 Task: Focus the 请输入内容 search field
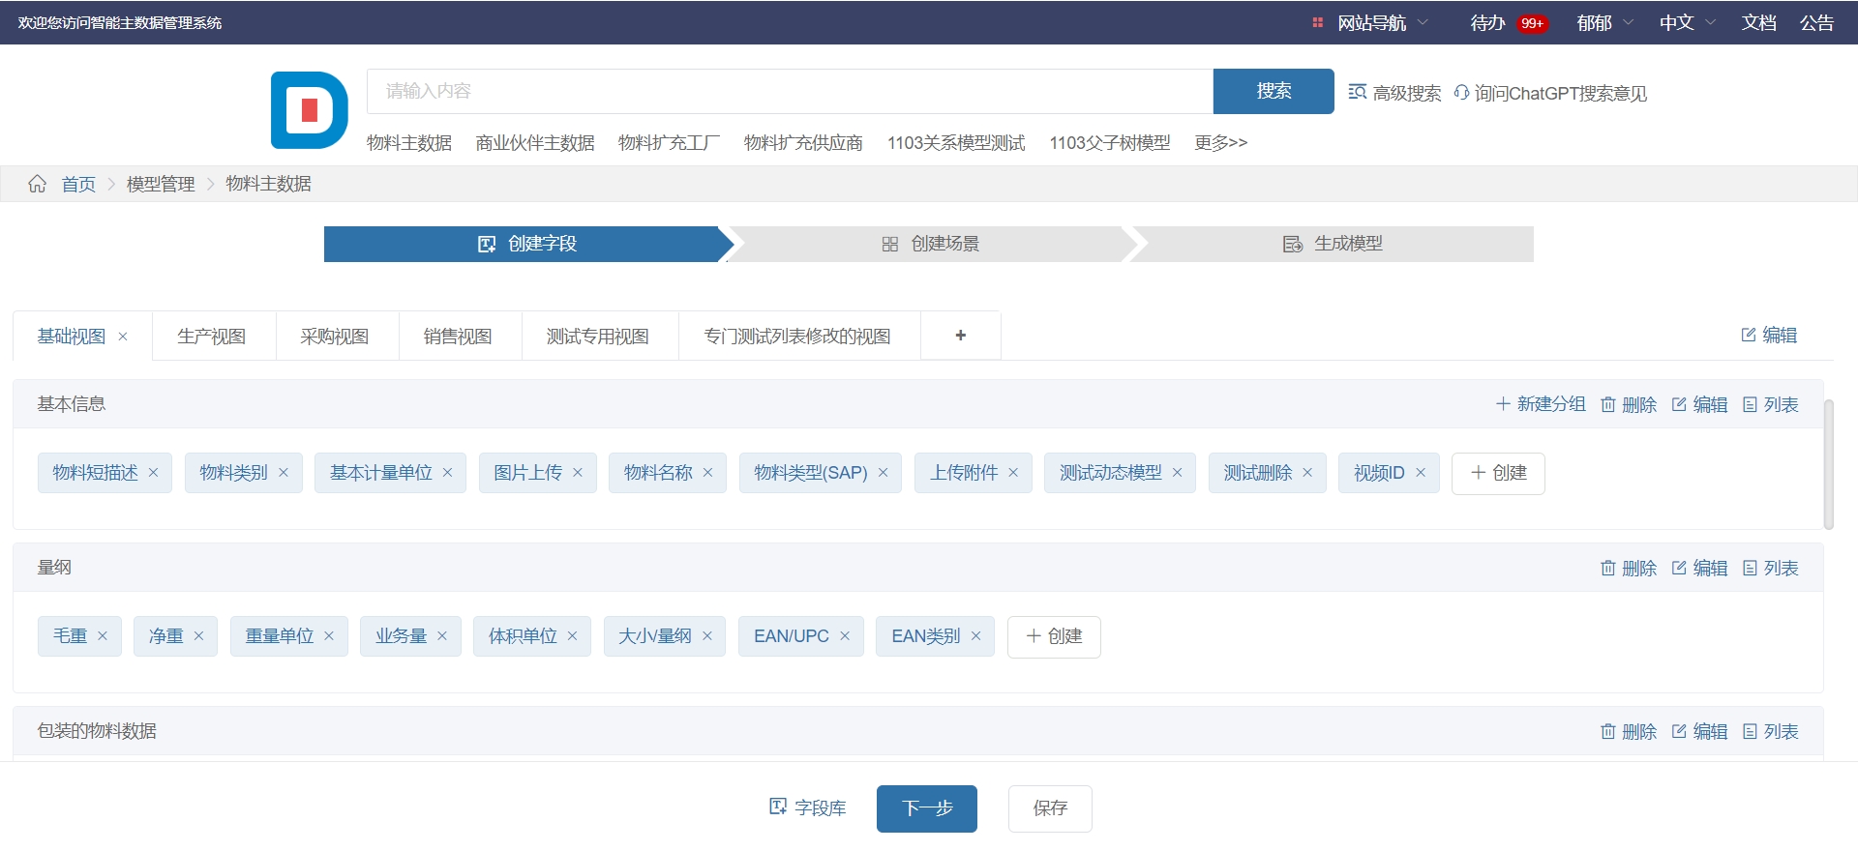790,91
